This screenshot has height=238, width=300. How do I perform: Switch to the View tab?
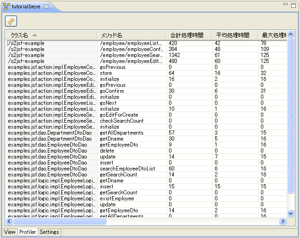point(10,232)
